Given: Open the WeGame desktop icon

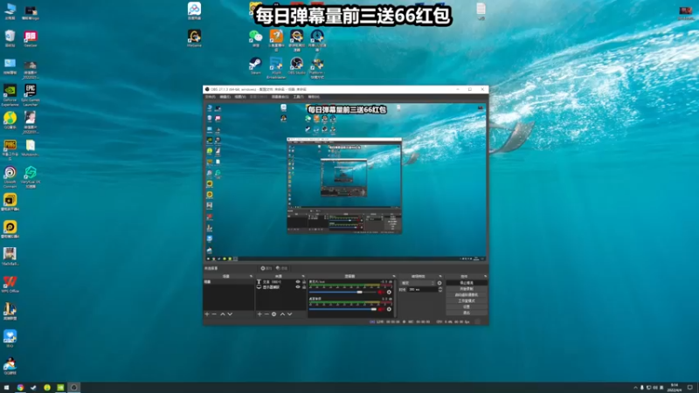Looking at the screenshot, I should click(194, 38).
